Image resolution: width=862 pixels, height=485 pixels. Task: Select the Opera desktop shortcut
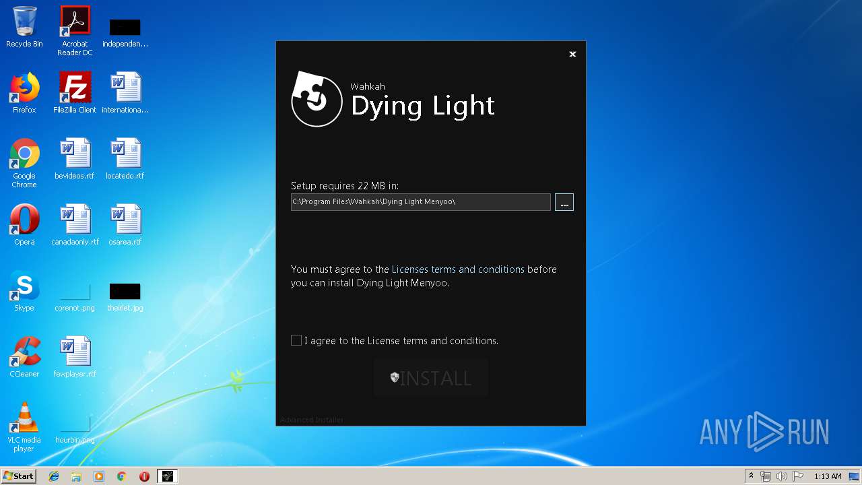click(24, 225)
